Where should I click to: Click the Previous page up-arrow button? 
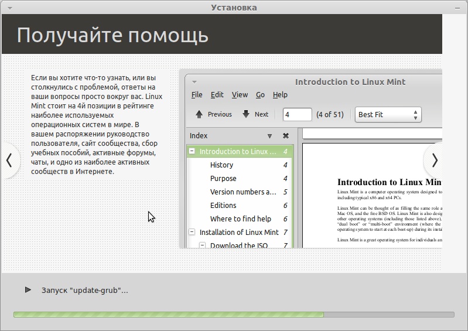click(213, 114)
